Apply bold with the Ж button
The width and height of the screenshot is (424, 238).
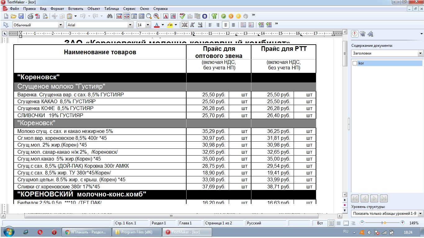(185, 25)
